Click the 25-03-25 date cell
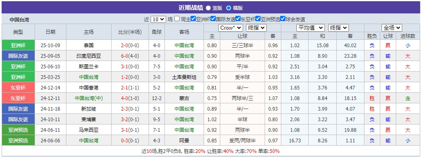421x157 pixels. click(x=50, y=77)
